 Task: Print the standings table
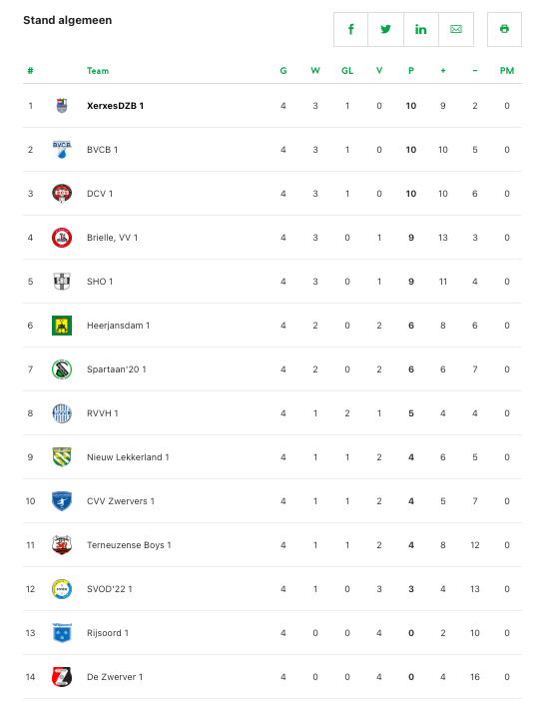pos(504,30)
